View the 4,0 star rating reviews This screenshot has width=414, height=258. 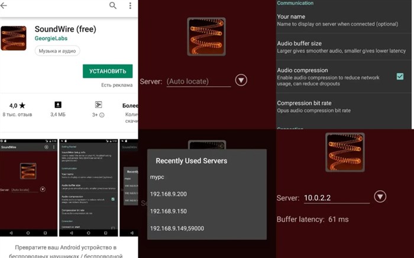coord(17,106)
